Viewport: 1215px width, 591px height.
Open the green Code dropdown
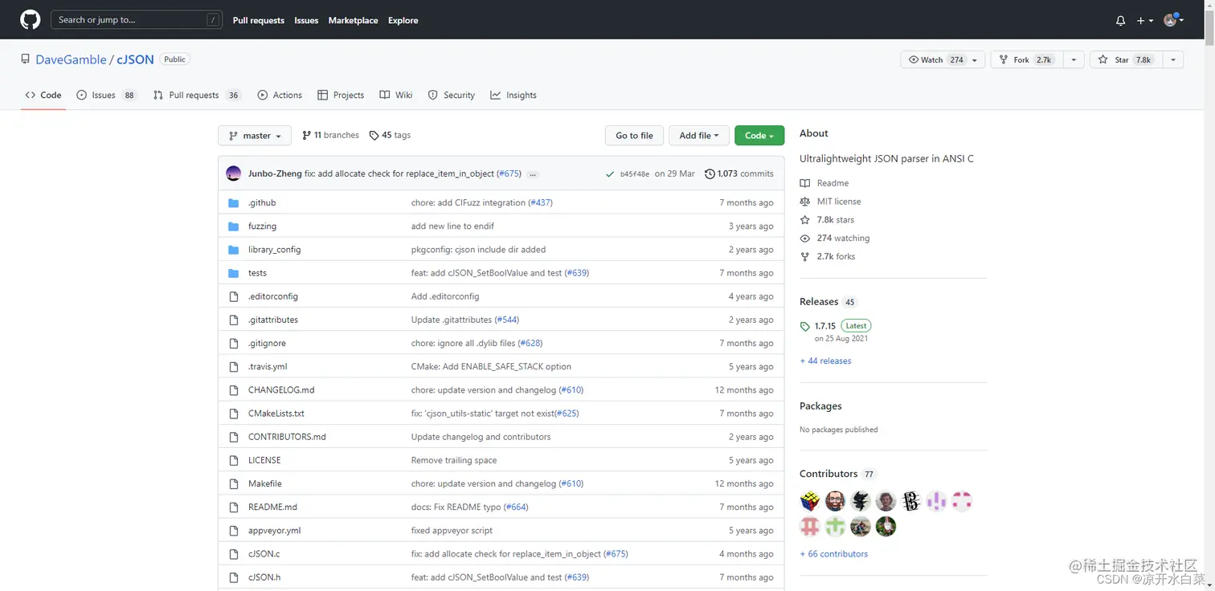click(x=759, y=136)
